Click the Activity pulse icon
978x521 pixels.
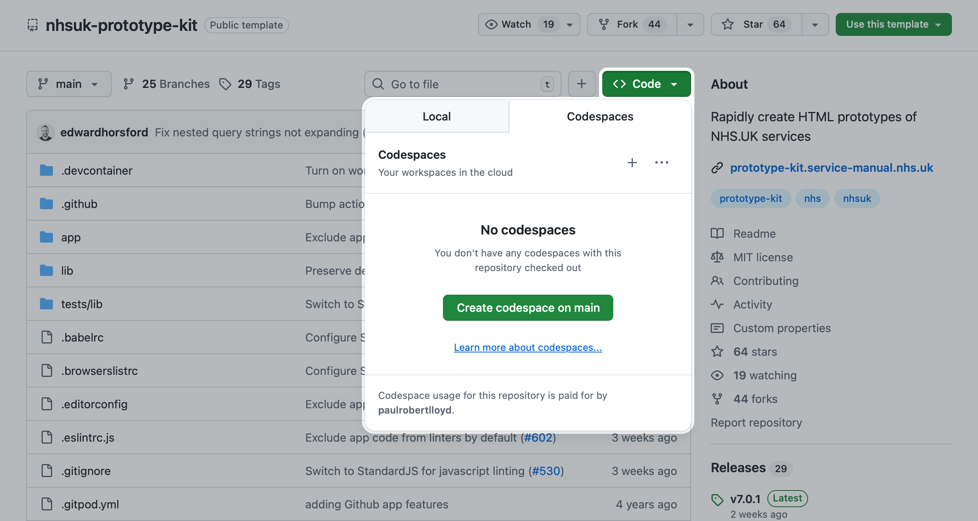click(x=717, y=304)
